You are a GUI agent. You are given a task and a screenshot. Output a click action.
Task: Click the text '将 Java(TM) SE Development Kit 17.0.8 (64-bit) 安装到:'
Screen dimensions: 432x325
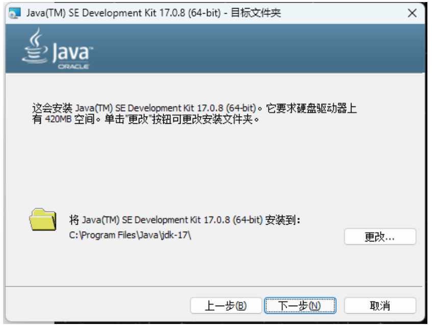pos(184,220)
